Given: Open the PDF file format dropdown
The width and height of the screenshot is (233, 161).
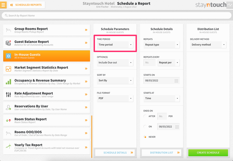Looking at the screenshot, I should point(115,98).
